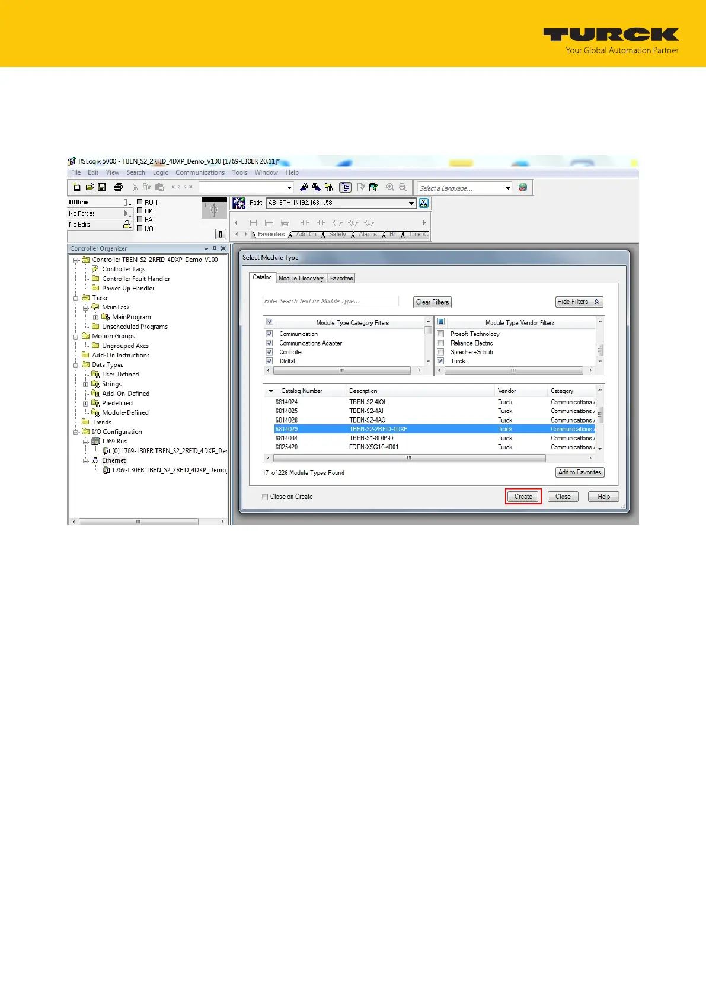This screenshot has width=706, height=998.
Task: Click the RSWho network browse icon
Action: [423, 203]
